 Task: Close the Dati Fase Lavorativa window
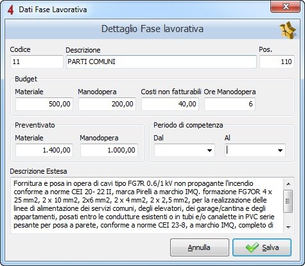click(286, 7)
